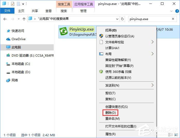Choose 删除(D) from the context menu
180x138 pixels.
coord(126,113)
